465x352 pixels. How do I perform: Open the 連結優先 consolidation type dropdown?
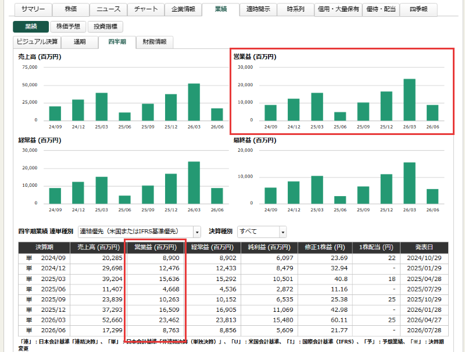[x=139, y=232]
